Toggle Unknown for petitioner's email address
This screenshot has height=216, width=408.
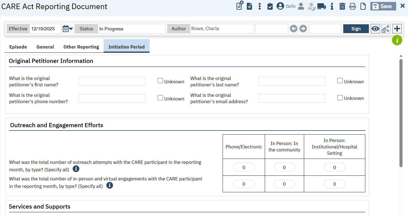click(340, 98)
